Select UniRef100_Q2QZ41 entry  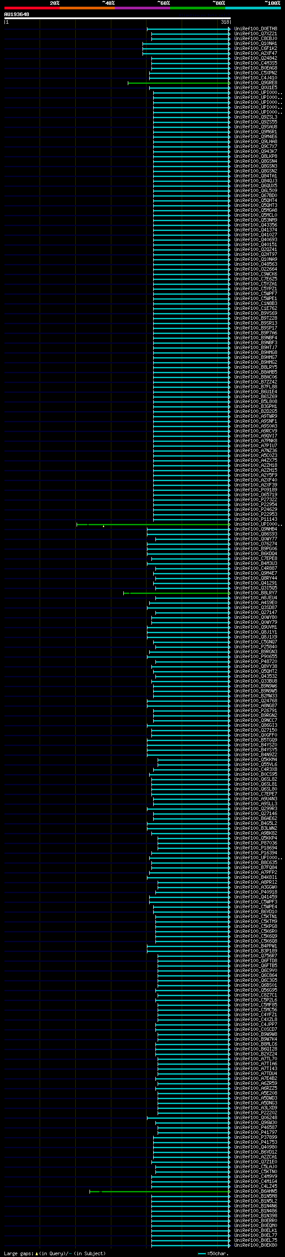pyautogui.click(x=256, y=249)
